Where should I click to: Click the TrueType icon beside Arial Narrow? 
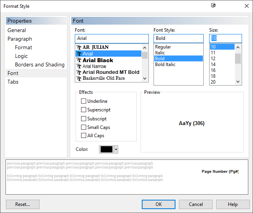[79, 66]
